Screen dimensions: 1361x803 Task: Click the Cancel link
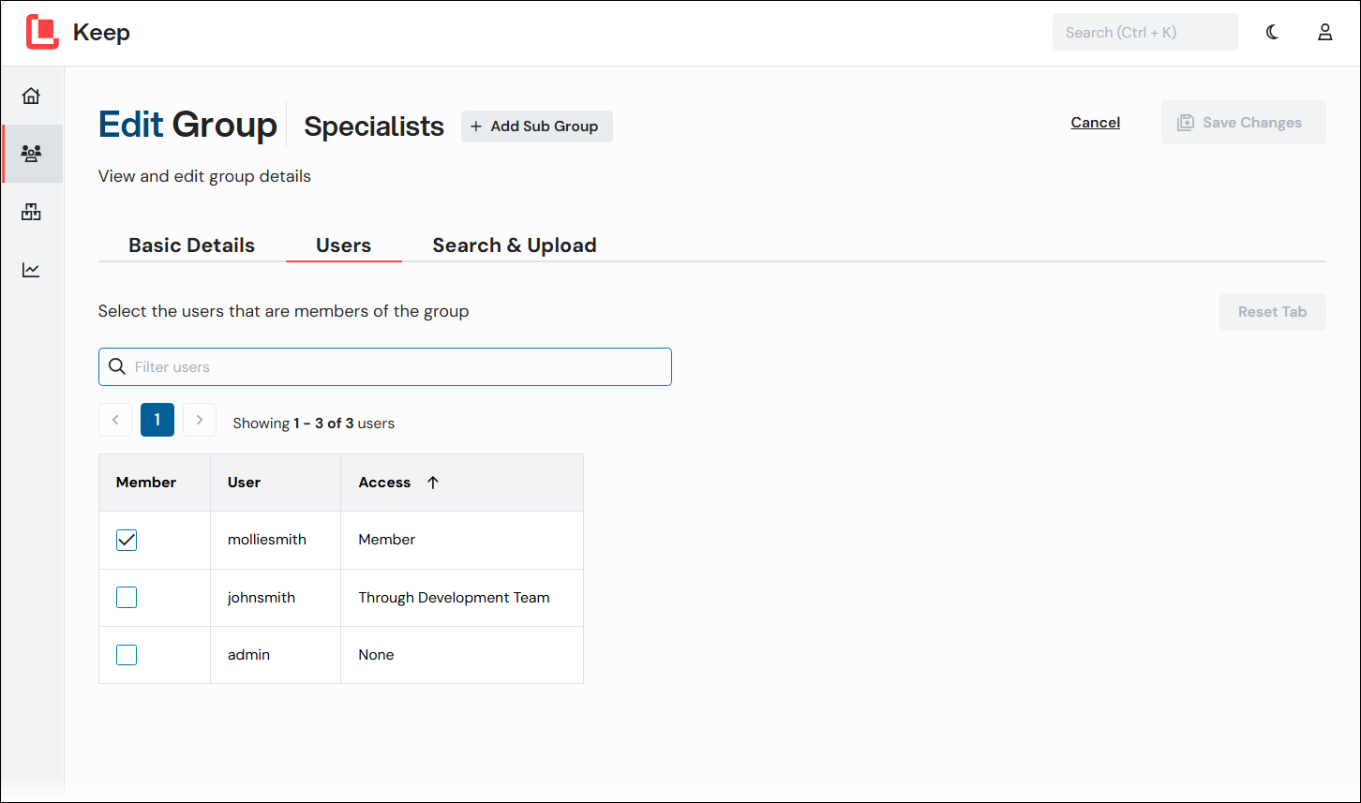(1096, 123)
